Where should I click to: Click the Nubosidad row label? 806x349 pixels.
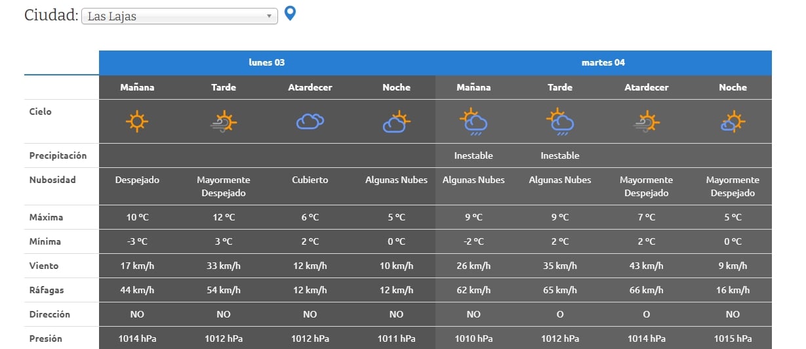52,180
